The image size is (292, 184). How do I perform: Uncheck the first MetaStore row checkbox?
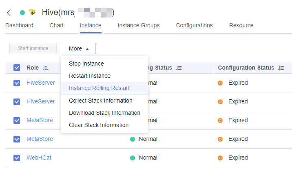tap(17, 120)
